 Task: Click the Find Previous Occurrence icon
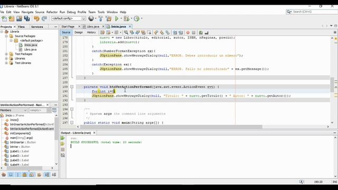point(132,33)
